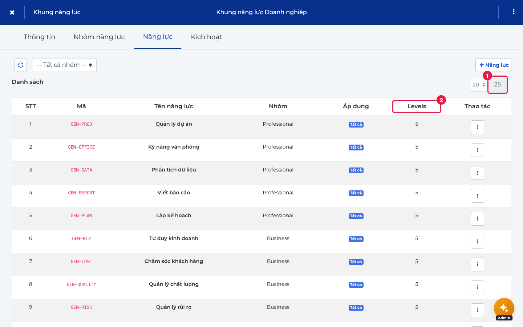Go to the Kích hoạt tab
This screenshot has width=523, height=327.
tap(206, 37)
